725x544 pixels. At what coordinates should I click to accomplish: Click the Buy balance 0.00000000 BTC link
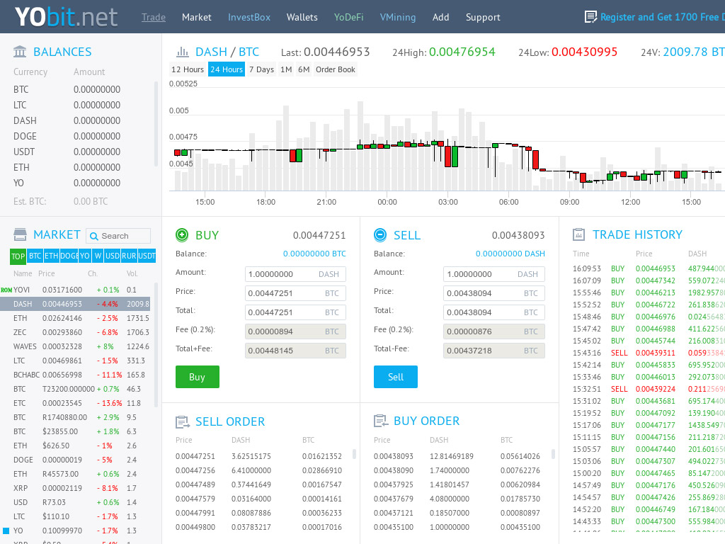tap(314, 254)
